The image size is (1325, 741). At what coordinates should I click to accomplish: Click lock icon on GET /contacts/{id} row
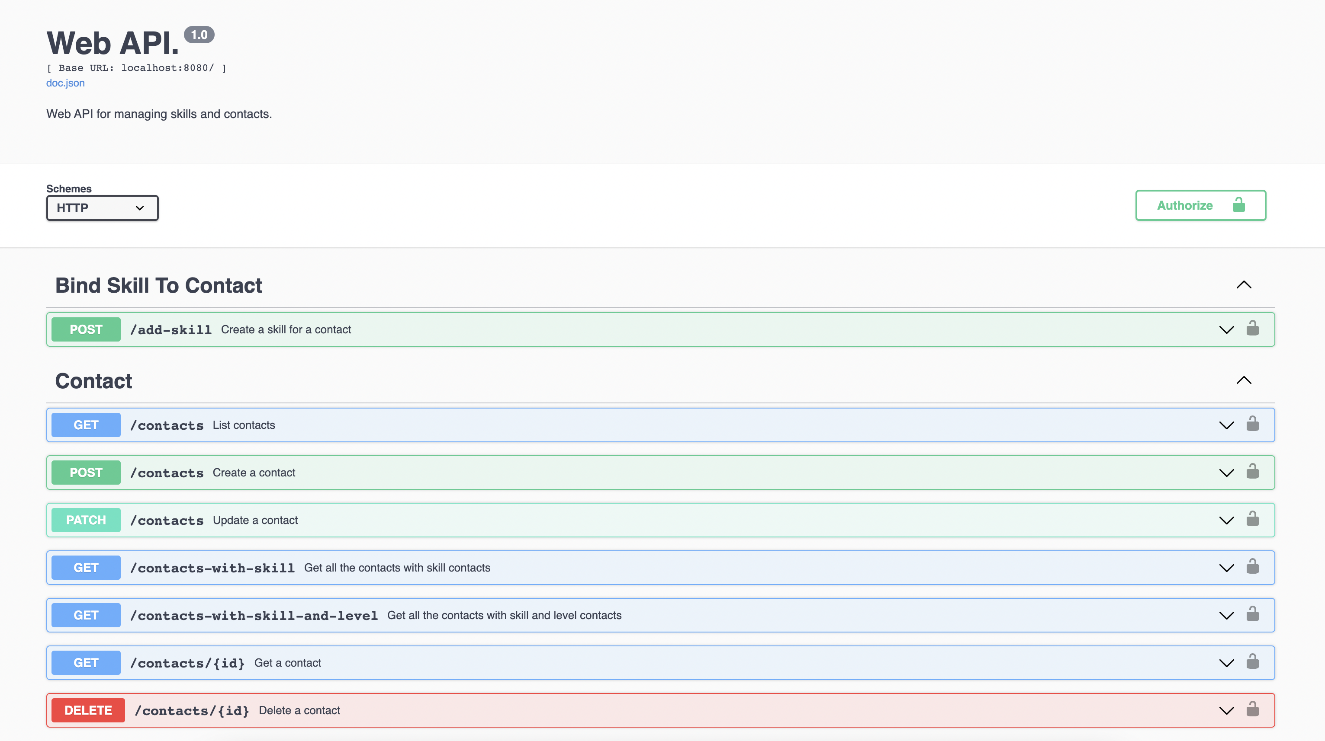tap(1252, 662)
